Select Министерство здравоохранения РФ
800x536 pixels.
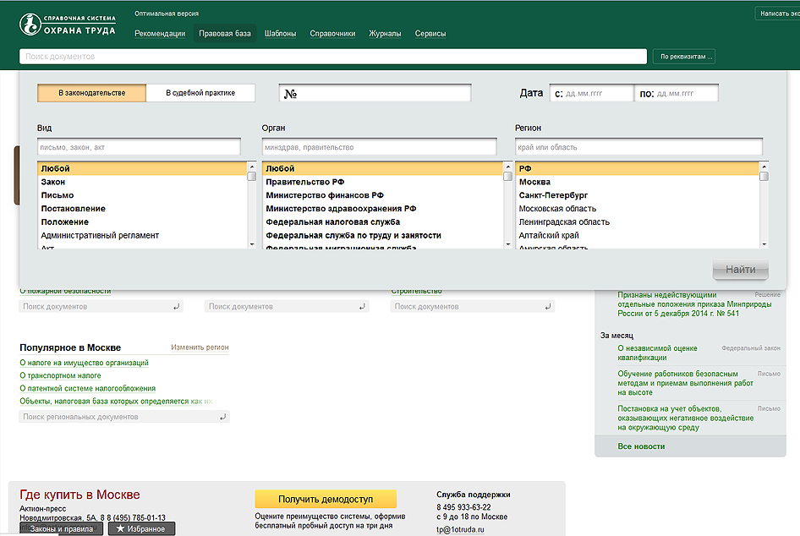[382, 209]
